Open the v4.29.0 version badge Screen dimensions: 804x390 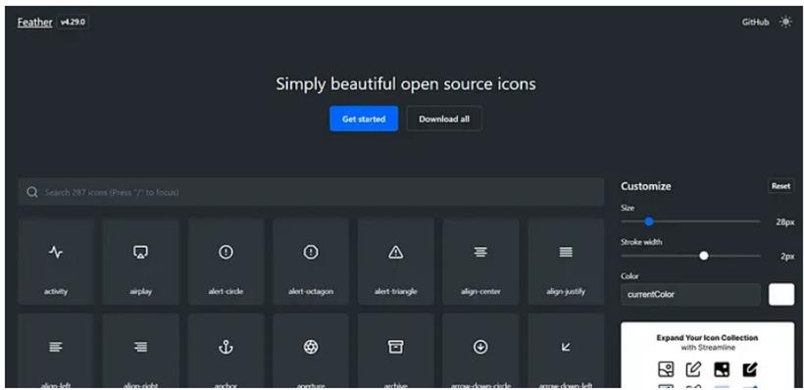pyautogui.click(x=73, y=22)
